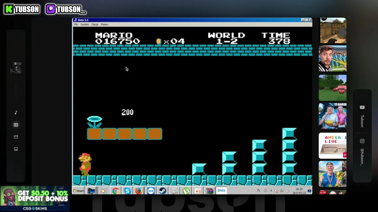Click the CSG Skins deposit bonus banner
378x212 pixels.
point(35,199)
